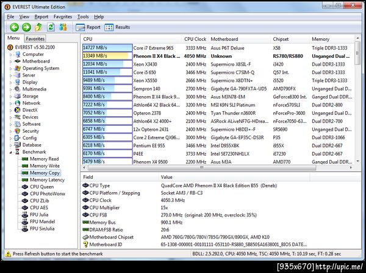This screenshot has height=273, width=366.
Task: Collapse the Benchmark tree node
Action: pyautogui.click(x=11, y=153)
